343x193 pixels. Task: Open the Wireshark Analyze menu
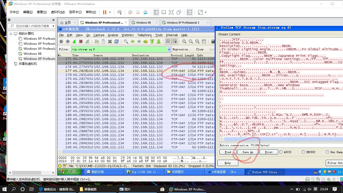coord(113,35)
